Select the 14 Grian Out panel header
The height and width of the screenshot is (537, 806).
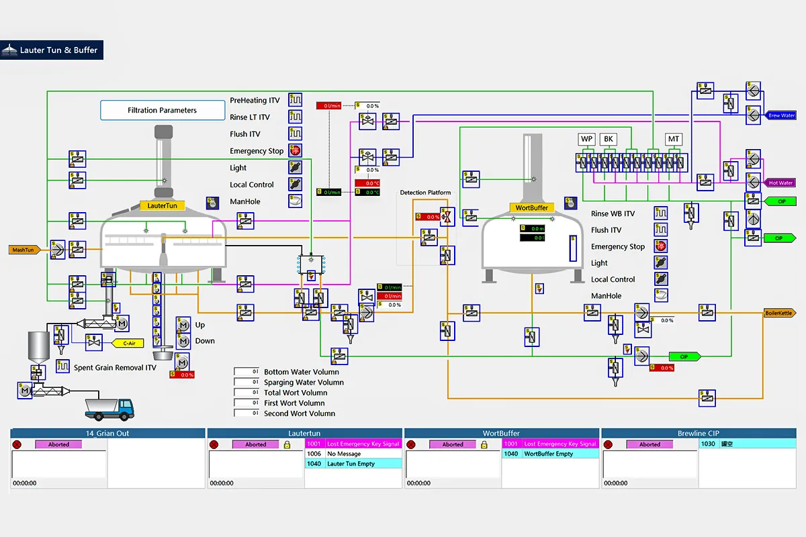107,433
